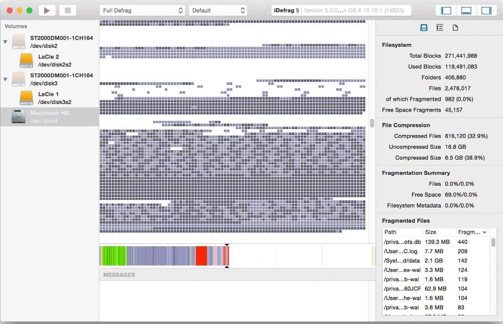
Task: Switch to the file document inspector tab icon
Action: [455, 28]
